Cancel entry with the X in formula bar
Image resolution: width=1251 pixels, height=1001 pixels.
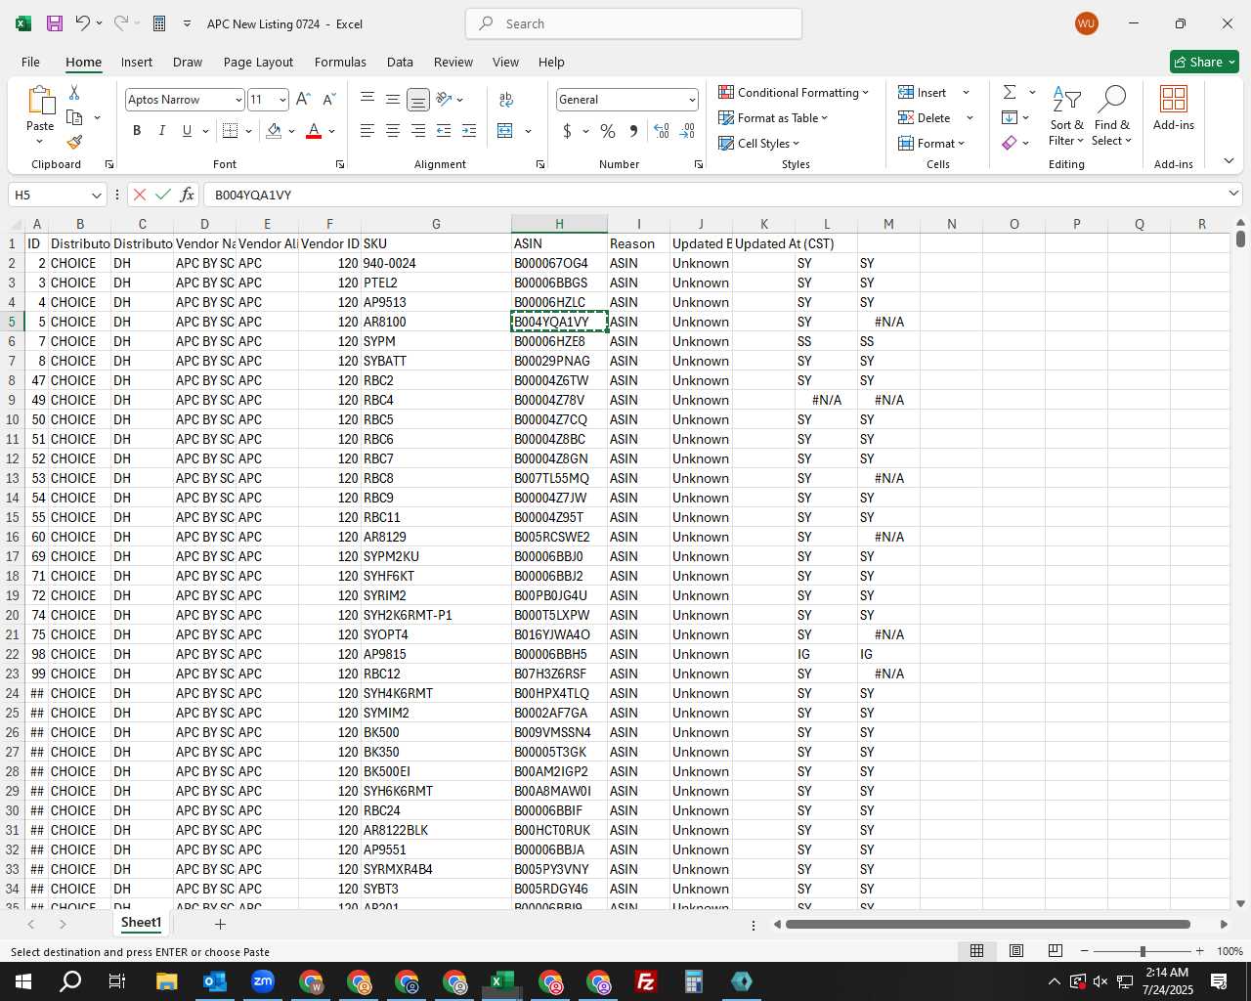[x=140, y=195]
